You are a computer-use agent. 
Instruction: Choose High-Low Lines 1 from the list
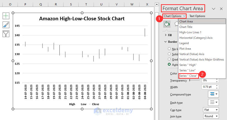click(202, 32)
